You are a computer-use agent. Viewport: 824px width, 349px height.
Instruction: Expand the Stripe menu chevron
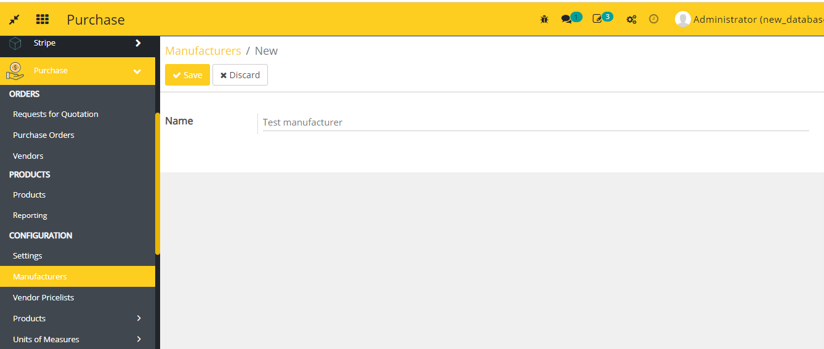(x=138, y=43)
